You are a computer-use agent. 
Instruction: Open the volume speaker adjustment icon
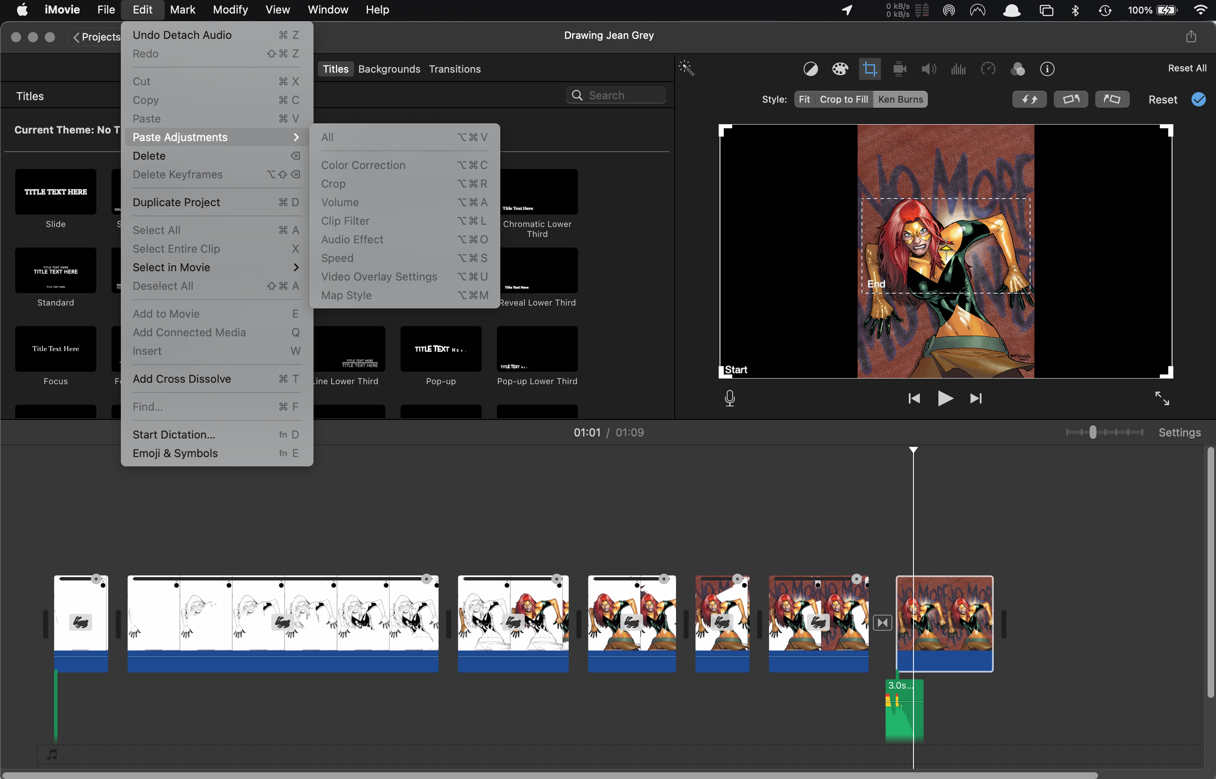coord(929,69)
